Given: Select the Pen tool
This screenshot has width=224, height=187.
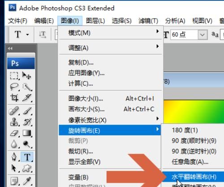Looking at the screenshot, I should coord(14,157).
